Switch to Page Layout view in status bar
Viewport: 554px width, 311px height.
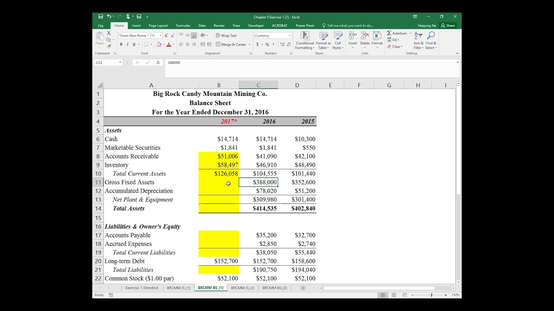point(394,295)
